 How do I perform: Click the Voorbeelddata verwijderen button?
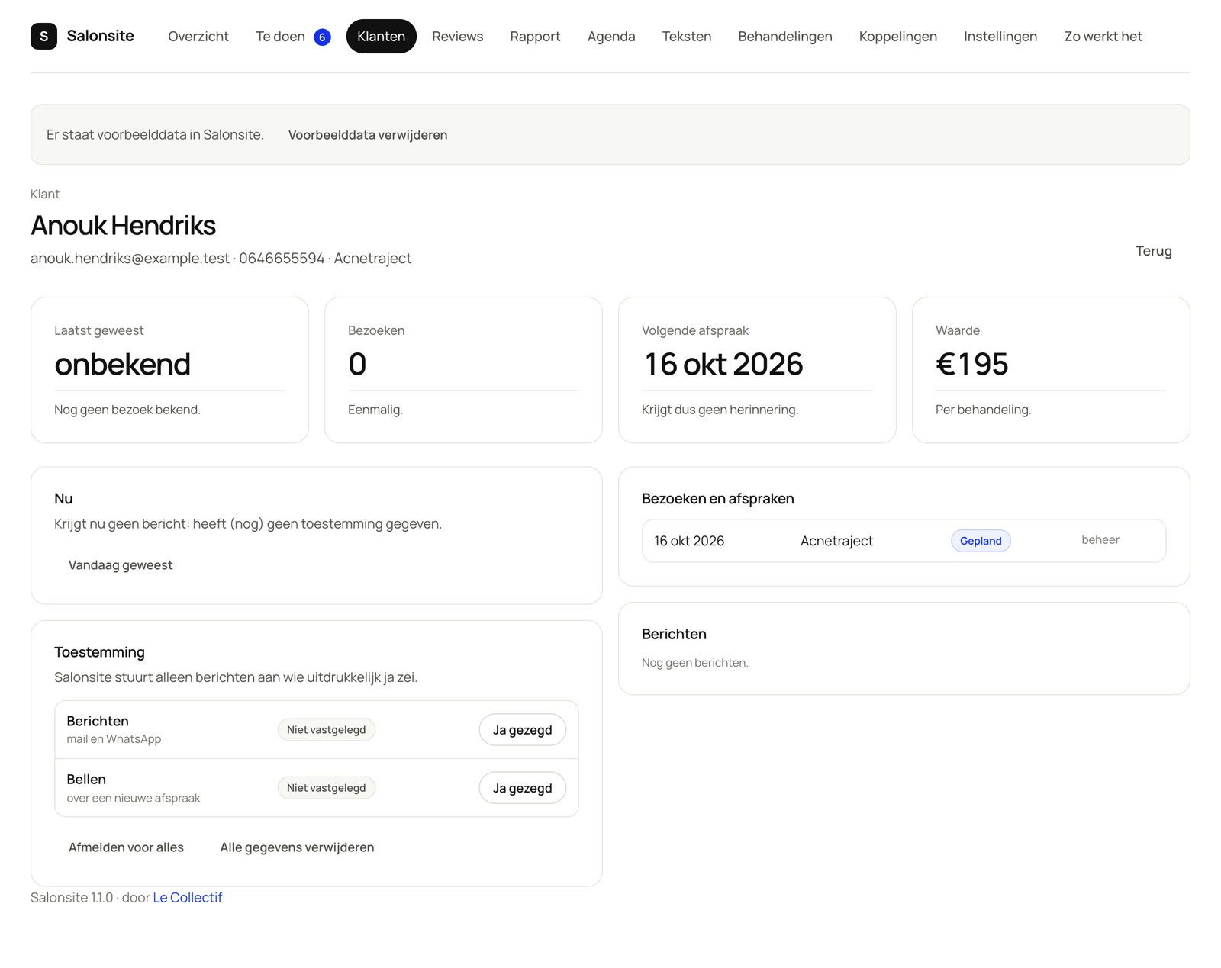coord(368,135)
